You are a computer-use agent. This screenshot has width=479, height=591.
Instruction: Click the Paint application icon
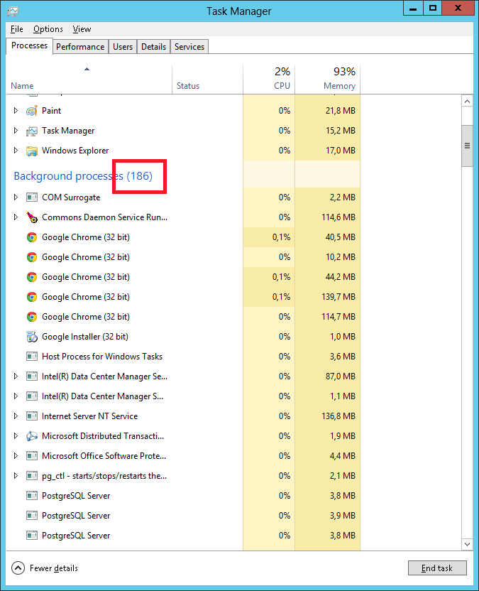coord(31,111)
